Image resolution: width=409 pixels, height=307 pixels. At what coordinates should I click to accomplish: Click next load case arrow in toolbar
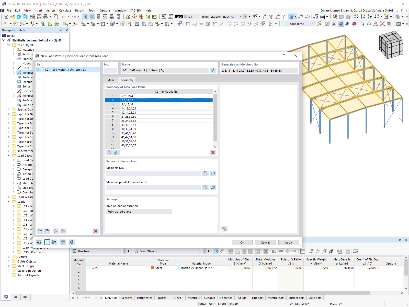pos(249,17)
